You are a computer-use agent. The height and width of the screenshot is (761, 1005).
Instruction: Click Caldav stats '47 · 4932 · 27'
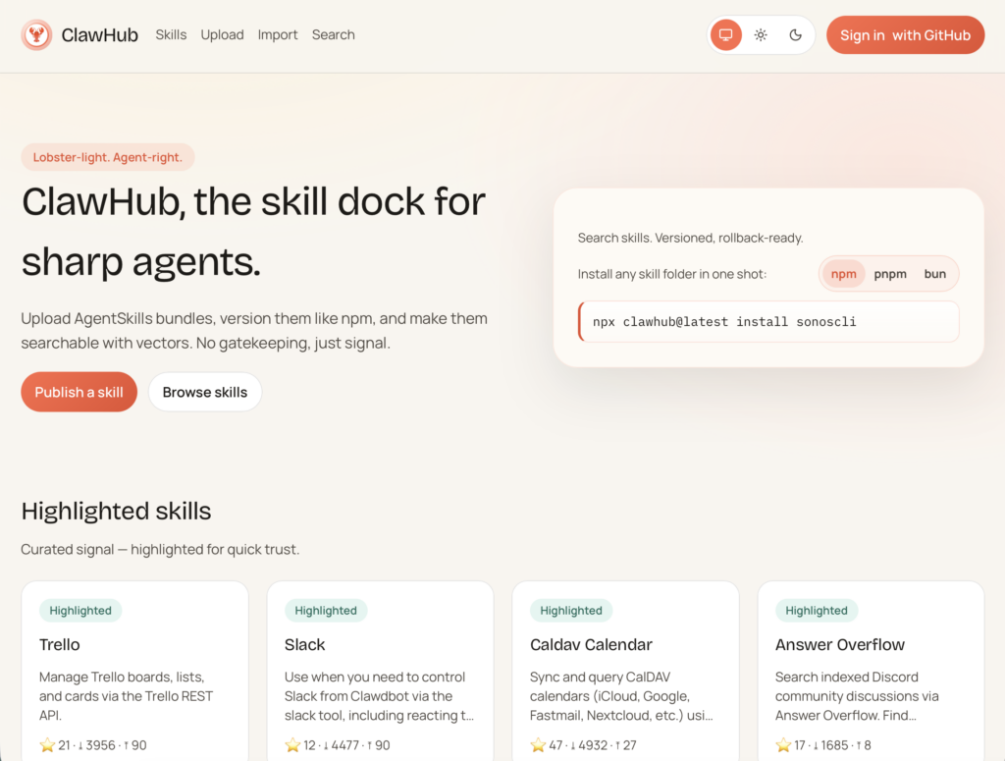point(583,745)
